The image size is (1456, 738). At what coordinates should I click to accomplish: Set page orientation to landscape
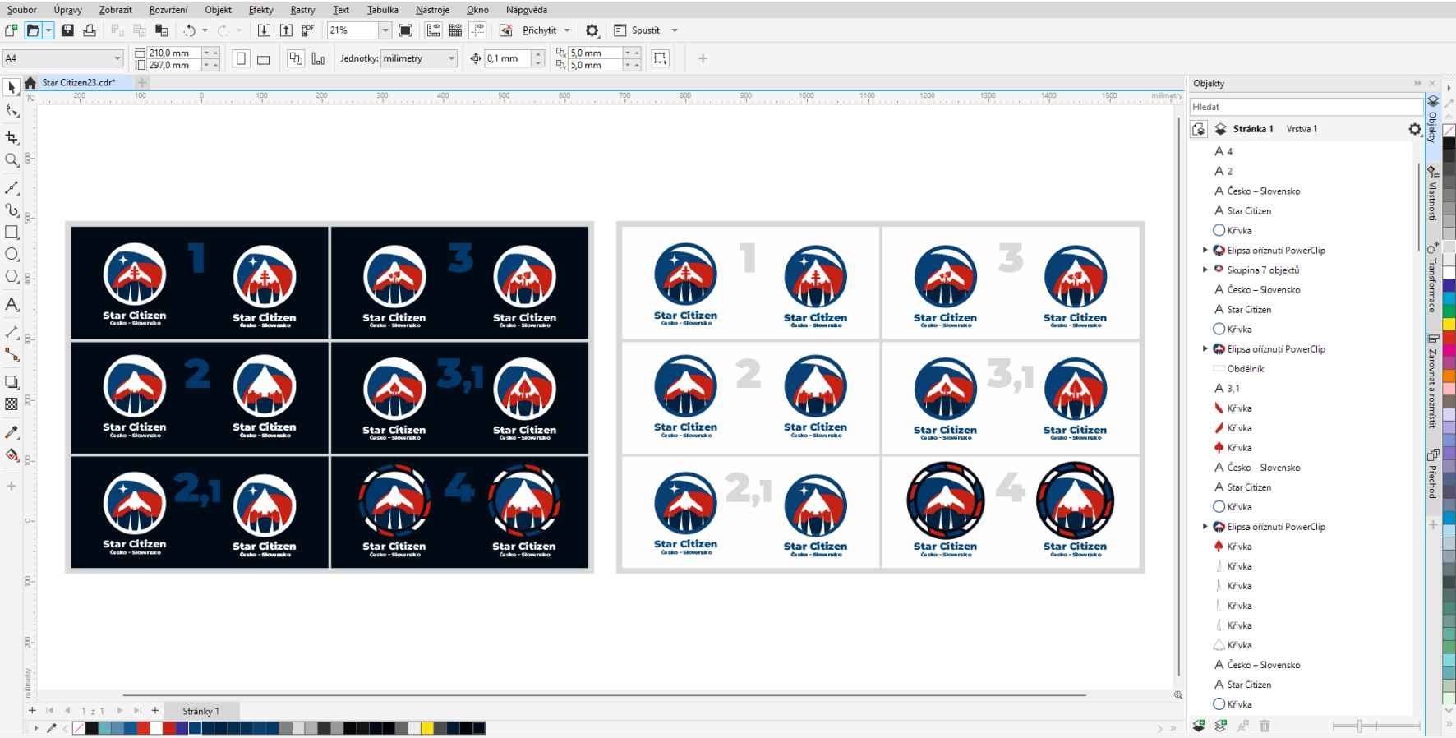(x=264, y=58)
